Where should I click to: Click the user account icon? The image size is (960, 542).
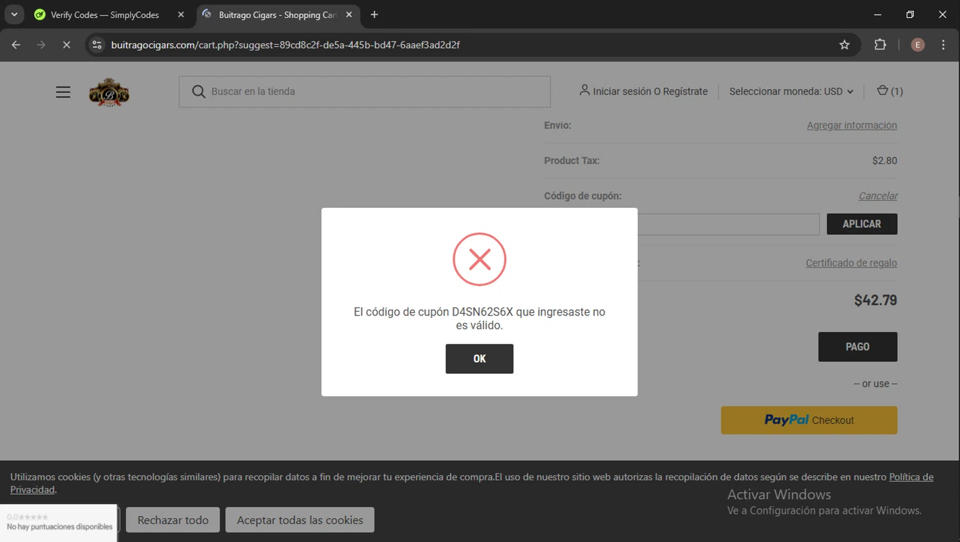pos(584,90)
